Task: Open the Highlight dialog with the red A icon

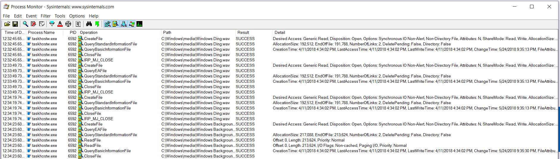Action: pos(60,24)
